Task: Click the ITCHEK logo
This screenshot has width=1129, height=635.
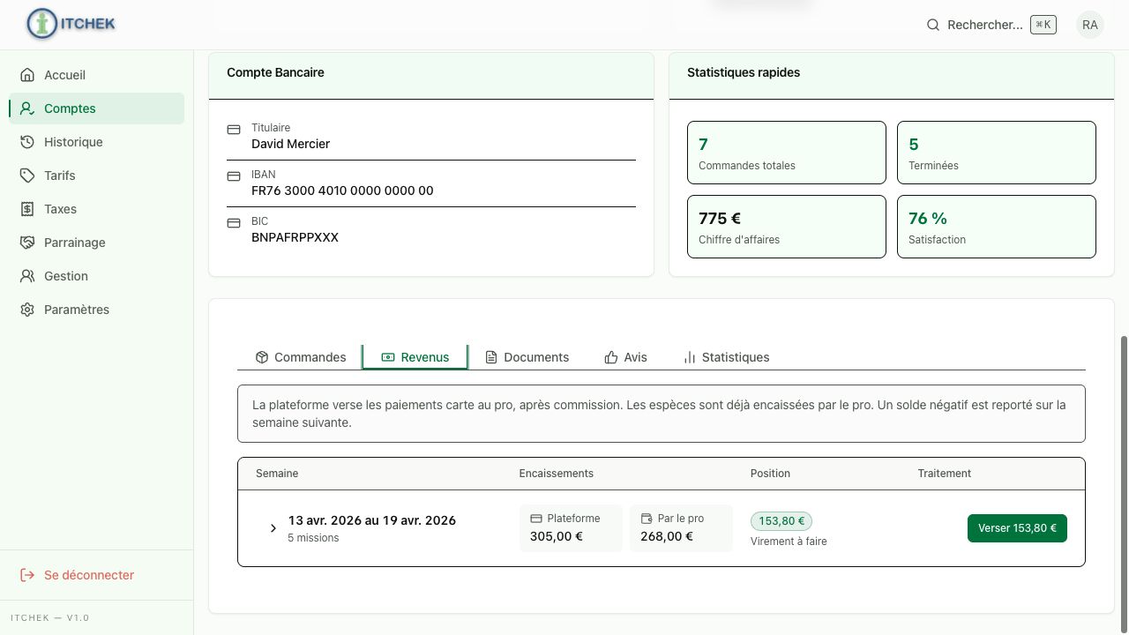Action: click(71, 25)
